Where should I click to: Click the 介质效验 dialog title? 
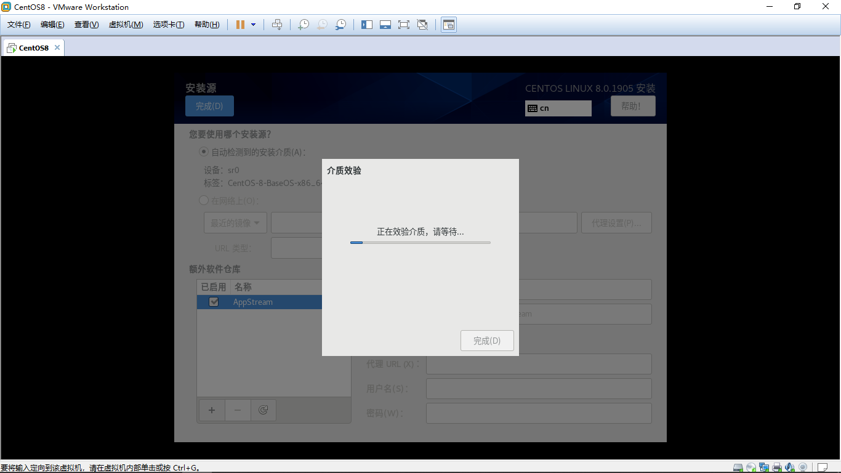[344, 171]
